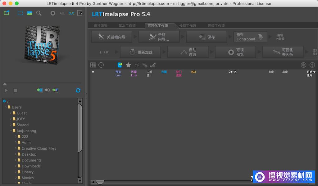Image resolution: width=318 pixels, height=186 pixels.
Task: Click the 可视 Lum column header
Action: (134, 73)
